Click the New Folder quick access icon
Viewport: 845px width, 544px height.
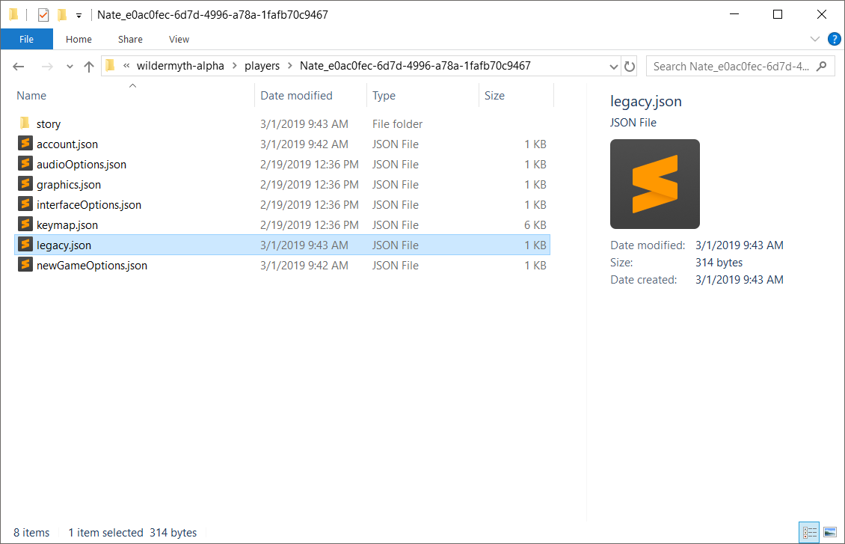tap(62, 15)
